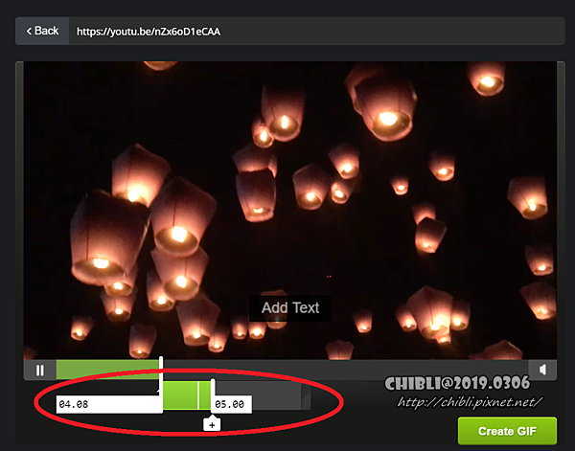Edit the start time field 04.08

109,404
